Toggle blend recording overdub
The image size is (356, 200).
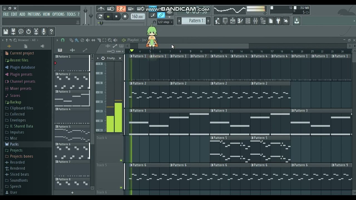(x=131, y=9)
